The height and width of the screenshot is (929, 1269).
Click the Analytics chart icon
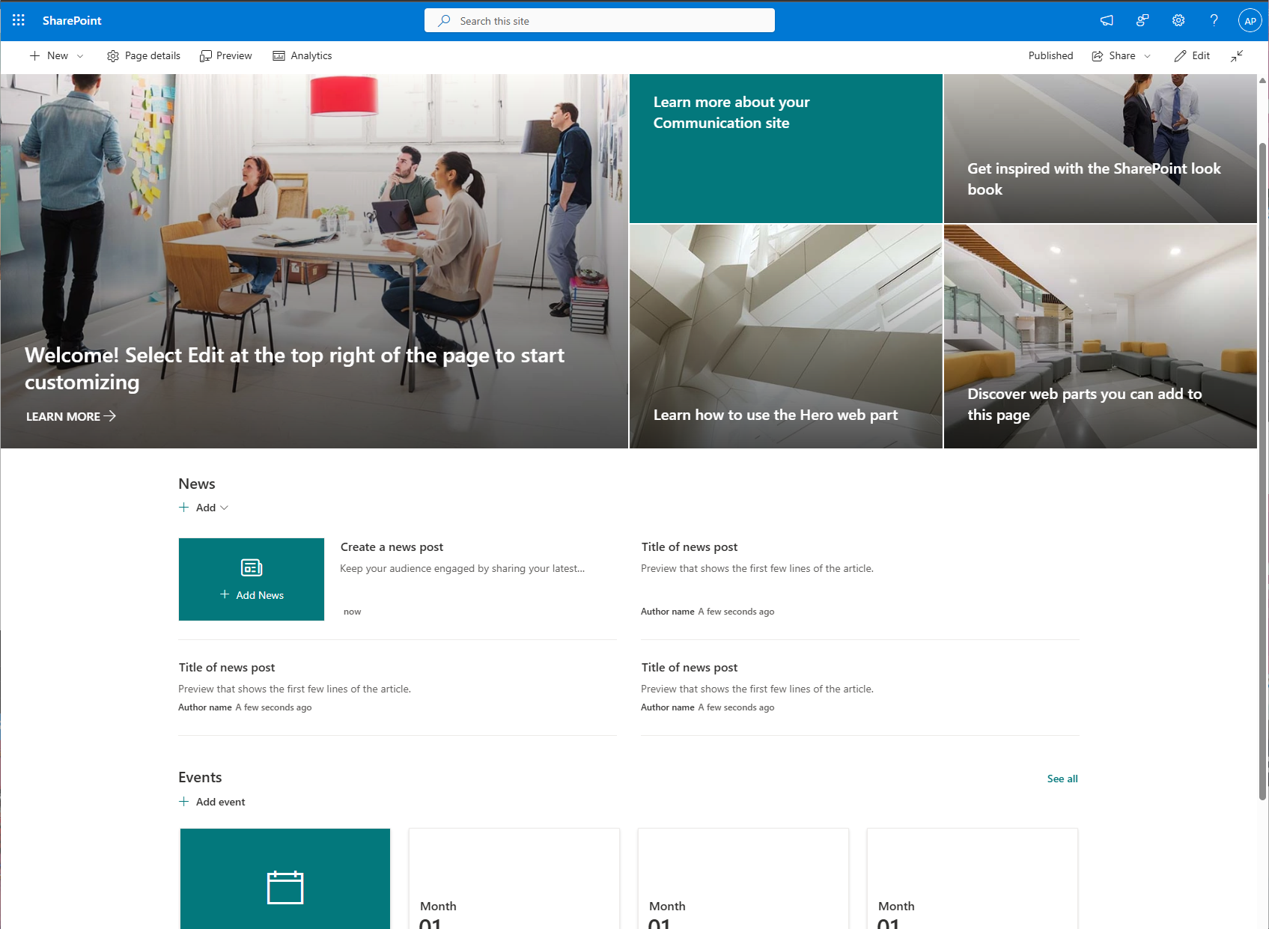click(279, 56)
